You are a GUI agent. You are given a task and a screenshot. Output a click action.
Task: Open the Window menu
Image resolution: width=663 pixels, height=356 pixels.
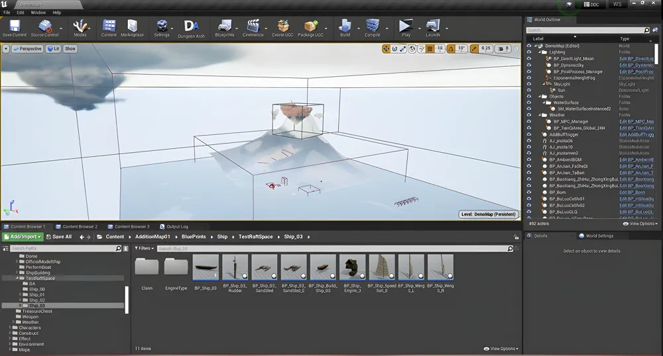(38, 13)
